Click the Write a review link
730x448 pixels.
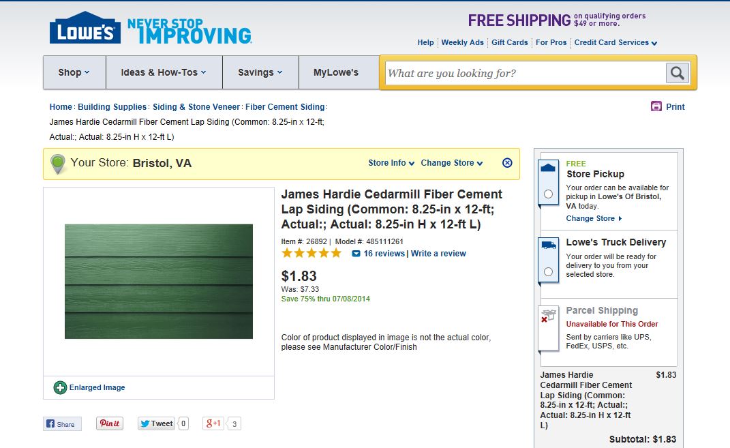coord(438,254)
